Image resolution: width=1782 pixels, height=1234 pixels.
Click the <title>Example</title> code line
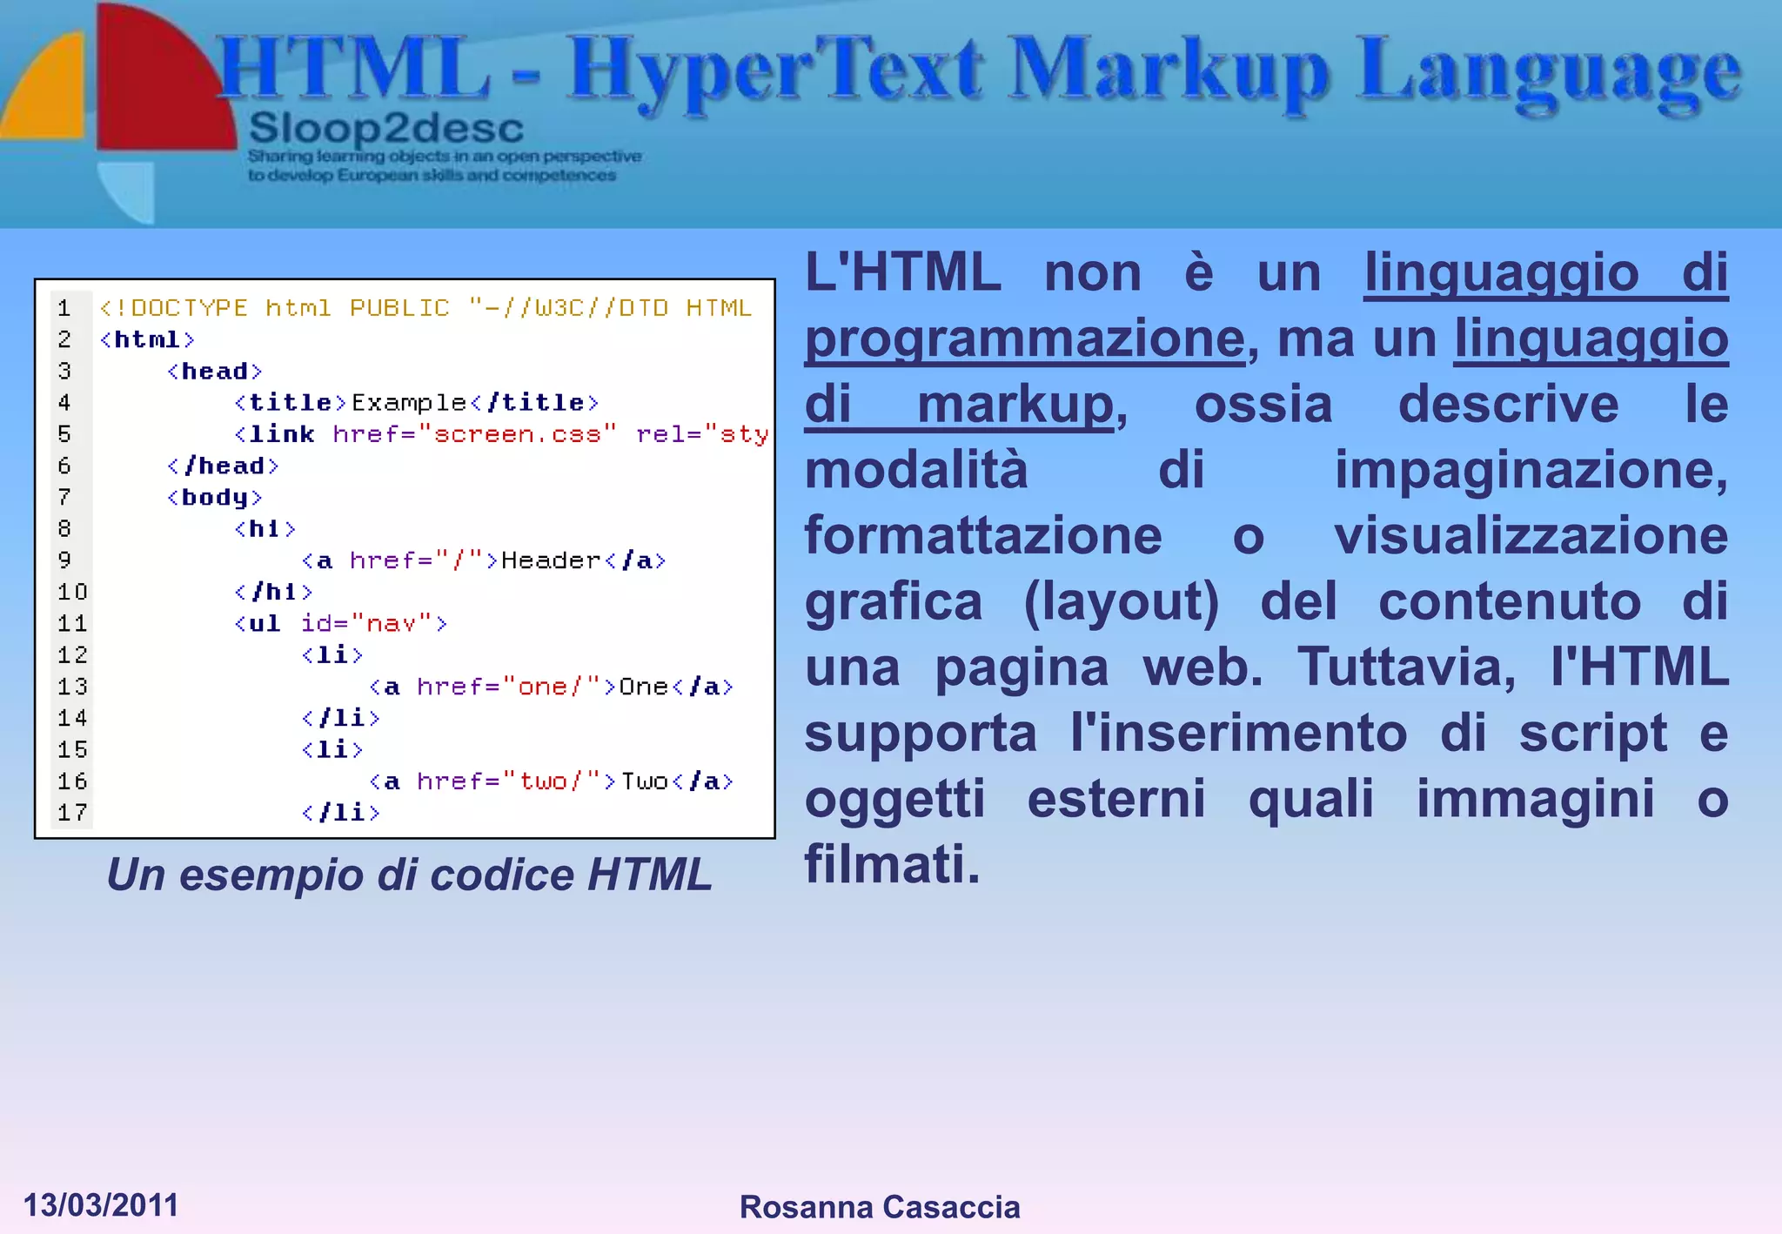point(417,403)
